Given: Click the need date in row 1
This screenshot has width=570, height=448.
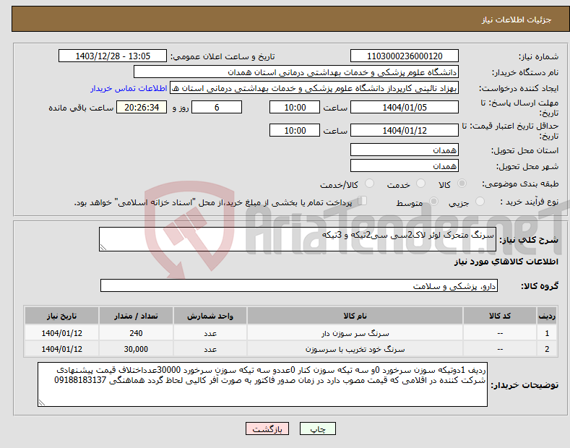Looking at the screenshot, I should pos(62,333).
